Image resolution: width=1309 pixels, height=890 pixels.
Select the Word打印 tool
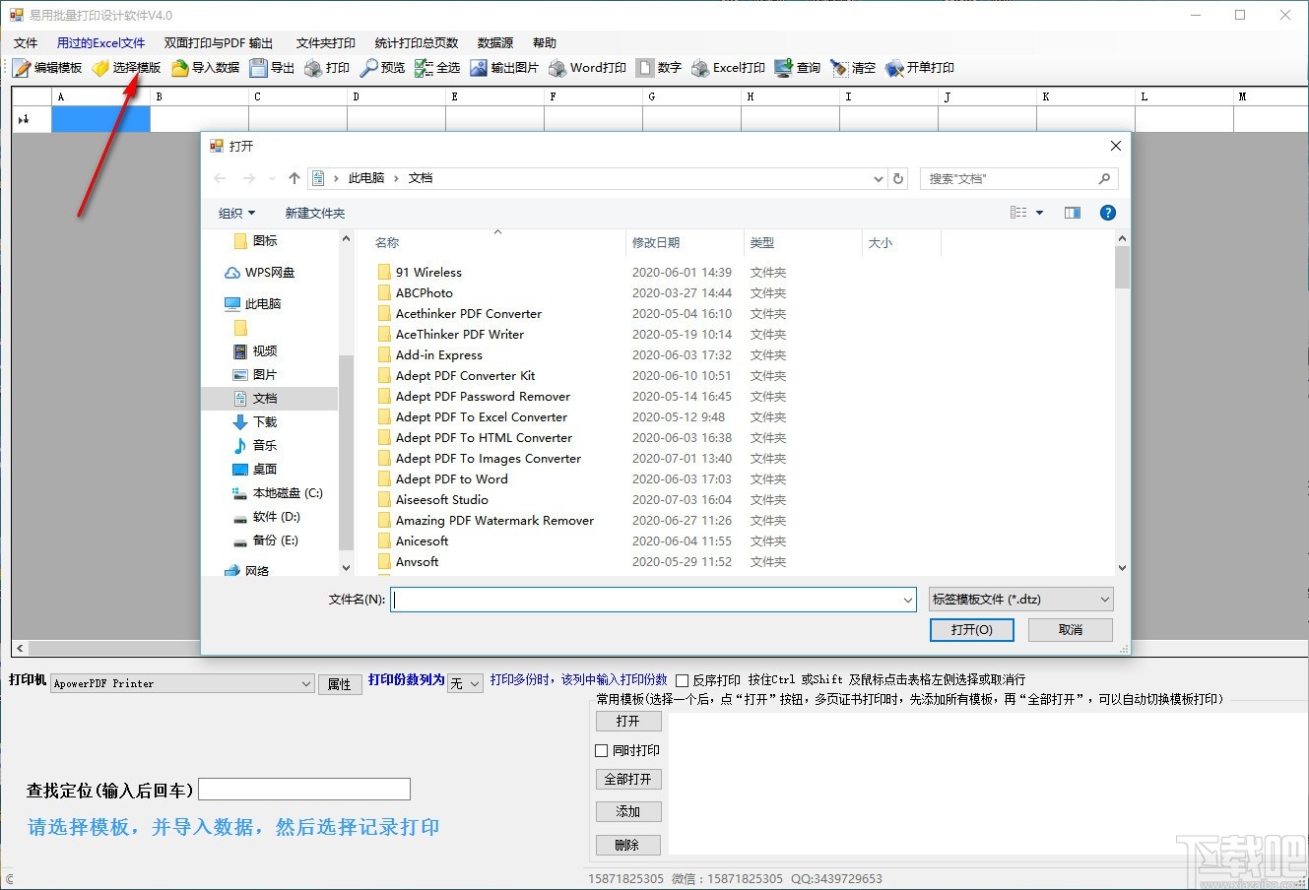click(587, 67)
